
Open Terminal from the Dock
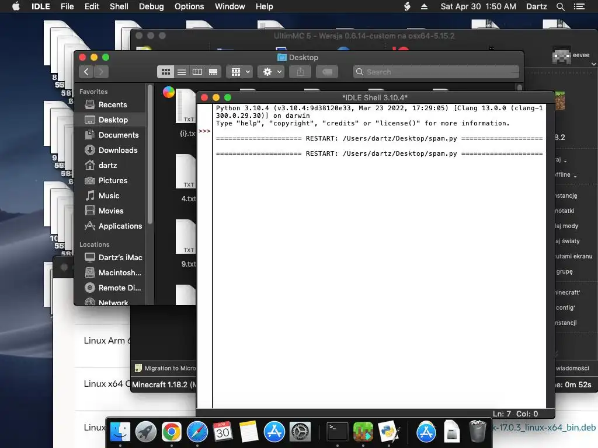[x=338, y=432]
